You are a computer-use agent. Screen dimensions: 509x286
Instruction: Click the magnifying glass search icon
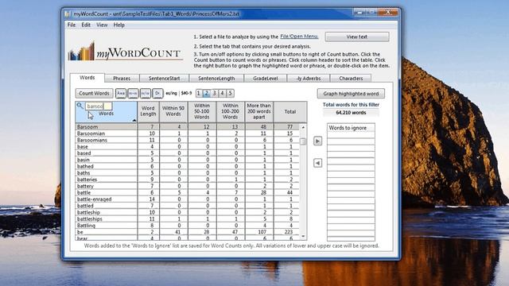80,106
